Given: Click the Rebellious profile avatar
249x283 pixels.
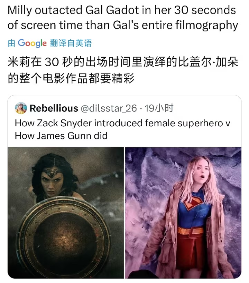Looking at the screenshot, I should [x=21, y=108].
